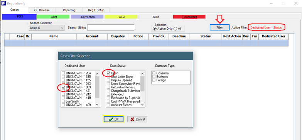Click the Dedicated User - Status active filter text
The image size is (302, 140).
266,27
